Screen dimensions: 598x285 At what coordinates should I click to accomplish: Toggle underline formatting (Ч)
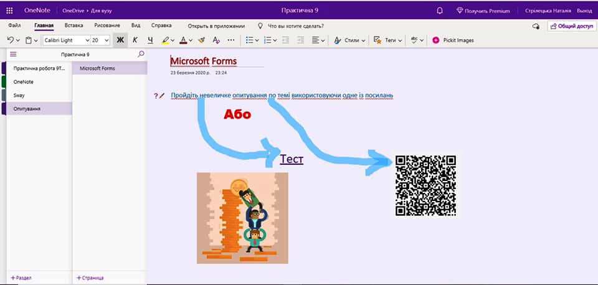150,40
